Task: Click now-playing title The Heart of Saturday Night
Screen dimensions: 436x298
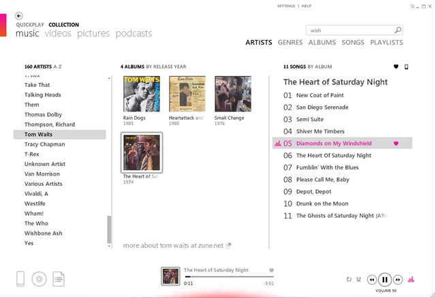Action: click(x=216, y=270)
